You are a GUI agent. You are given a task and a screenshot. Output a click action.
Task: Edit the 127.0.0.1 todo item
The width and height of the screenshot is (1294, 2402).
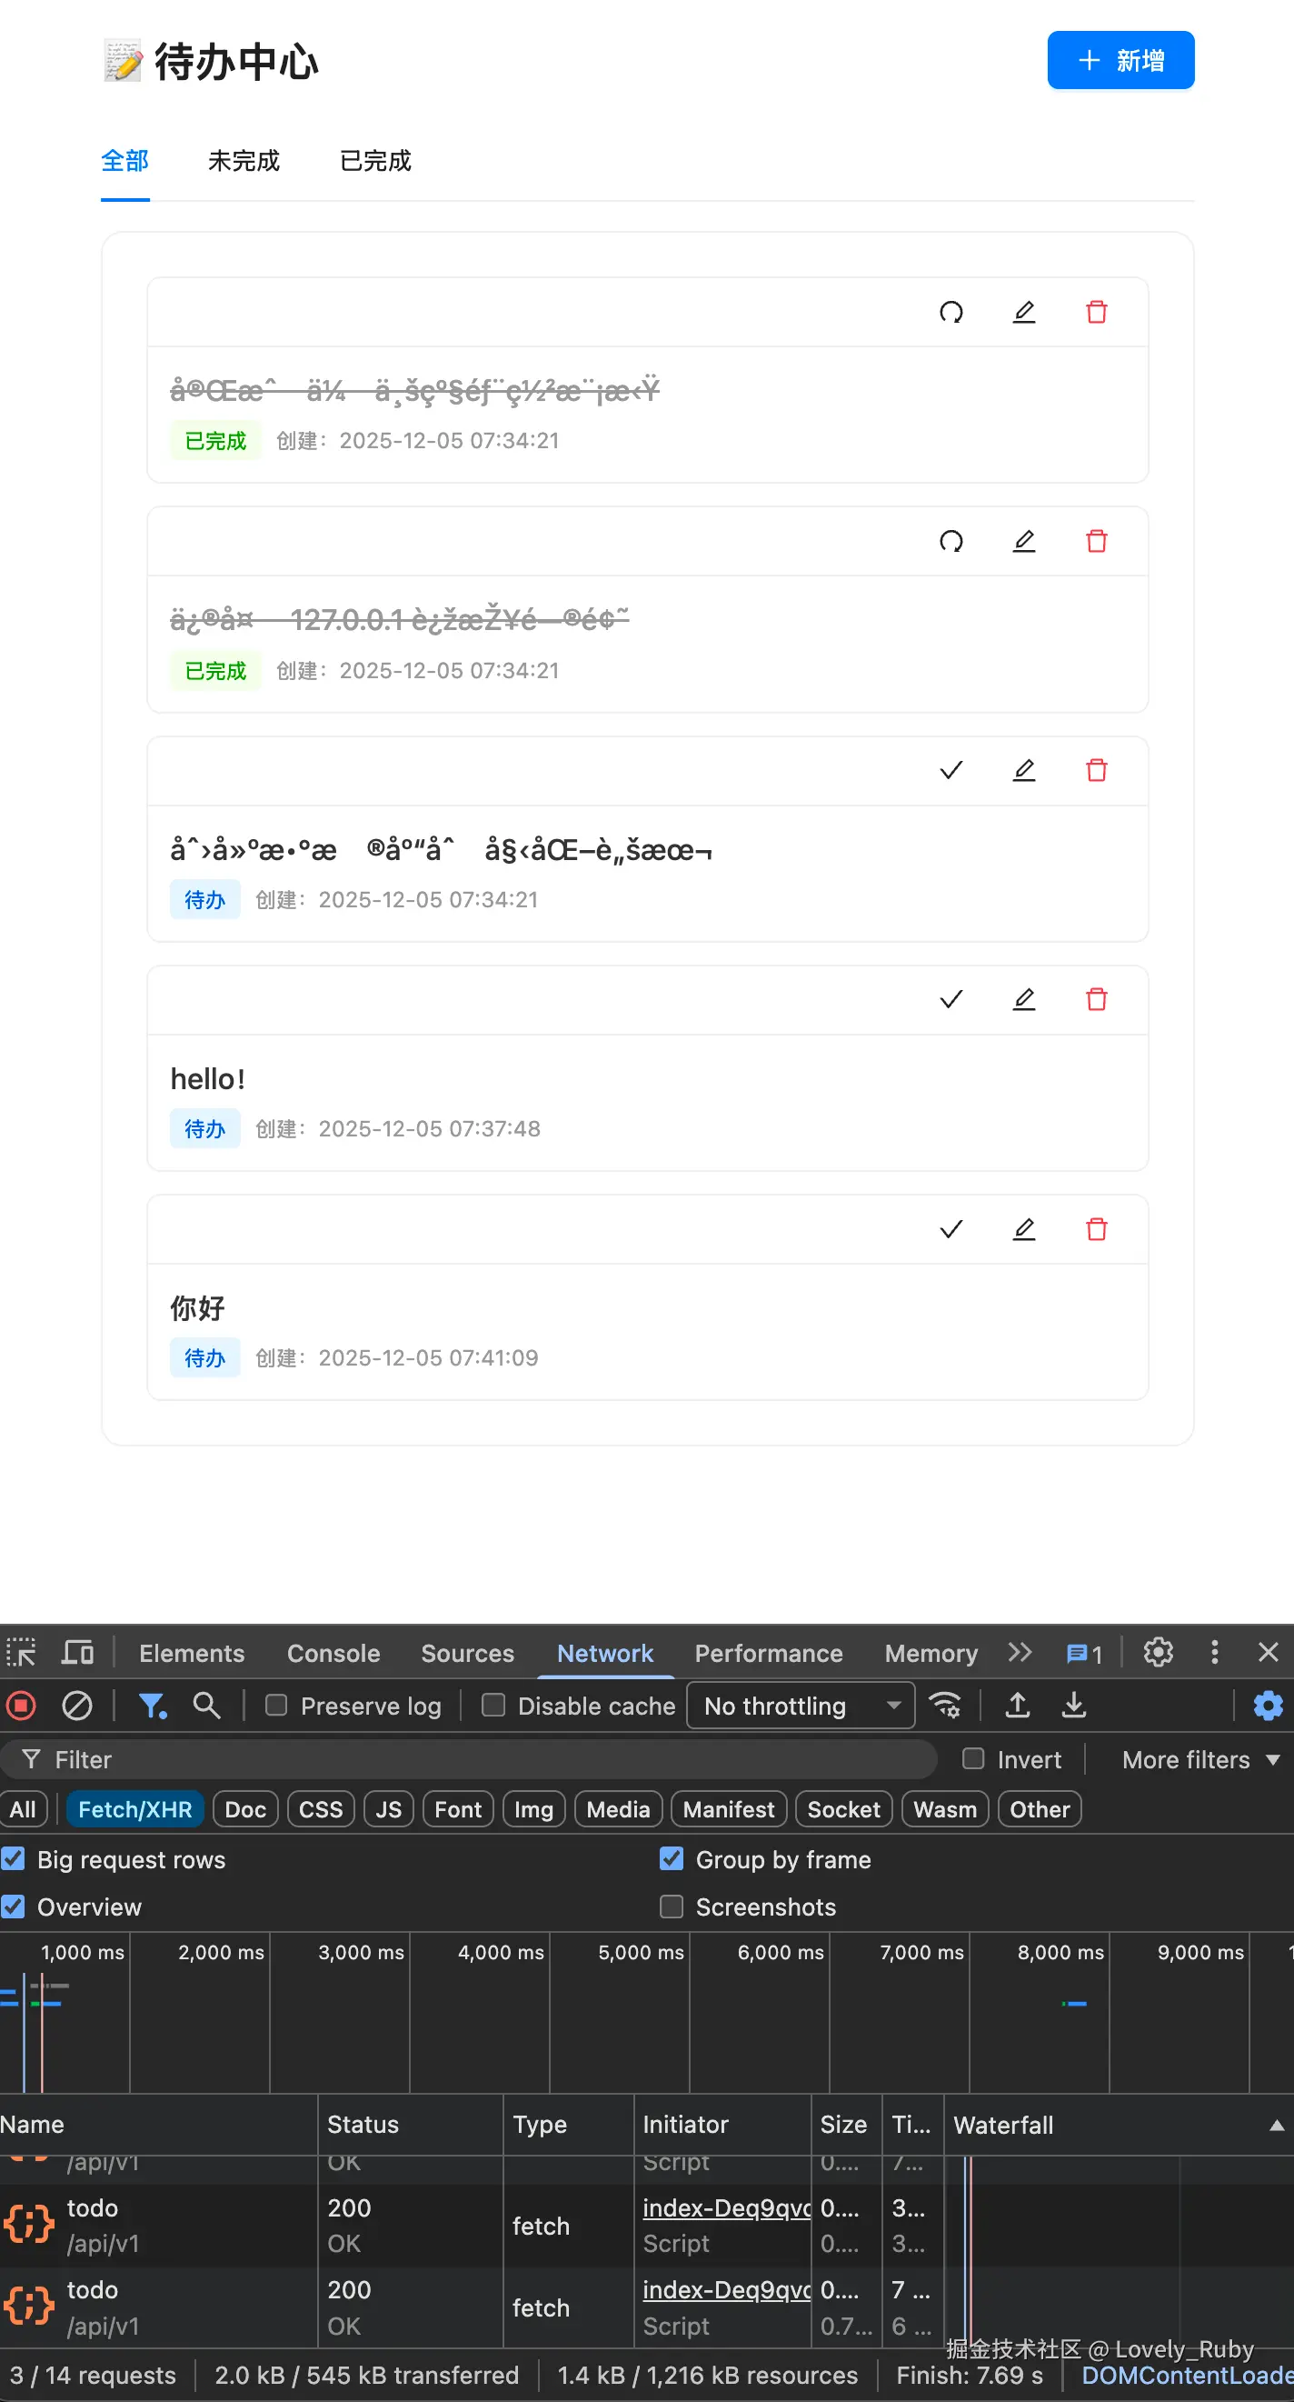pyautogui.click(x=1023, y=541)
